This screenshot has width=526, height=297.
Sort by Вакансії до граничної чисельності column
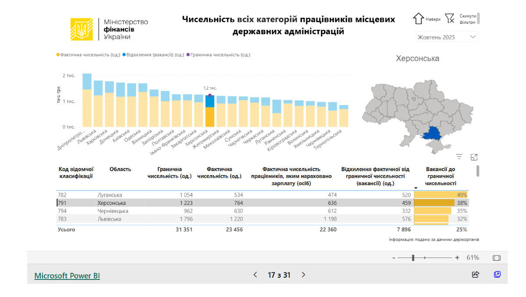[441, 176]
